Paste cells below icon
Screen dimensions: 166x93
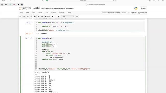point(34,17)
